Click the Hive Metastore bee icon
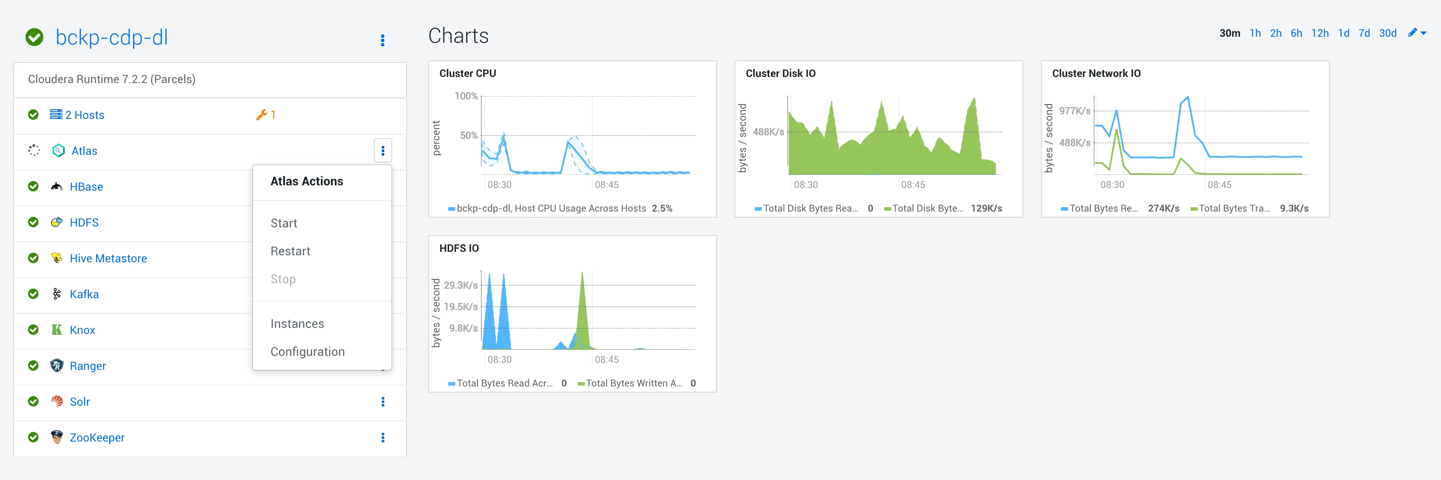The width and height of the screenshot is (1441, 480). click(x=56, y=257)
